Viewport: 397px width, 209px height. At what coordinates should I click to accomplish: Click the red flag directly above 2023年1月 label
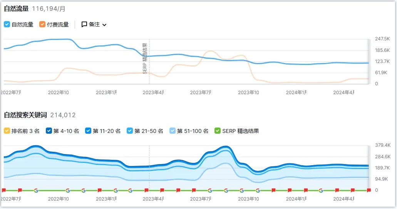[x=99, y=190]
